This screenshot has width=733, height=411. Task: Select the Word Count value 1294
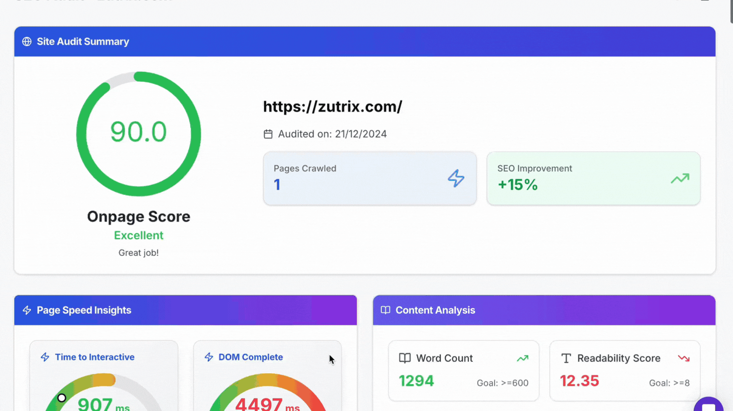point(416,381)
